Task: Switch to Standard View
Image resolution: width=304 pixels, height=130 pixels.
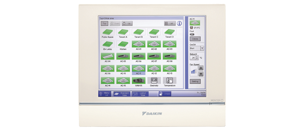Action: click(122, 94)
